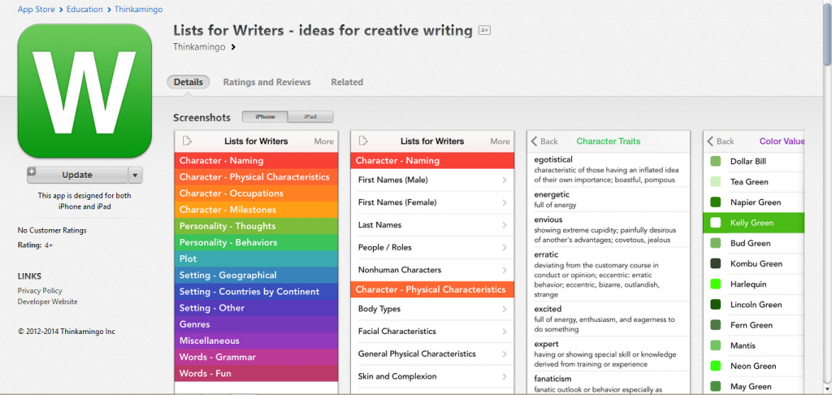
Task: Select the Genres row
Action: click(256, 324)
